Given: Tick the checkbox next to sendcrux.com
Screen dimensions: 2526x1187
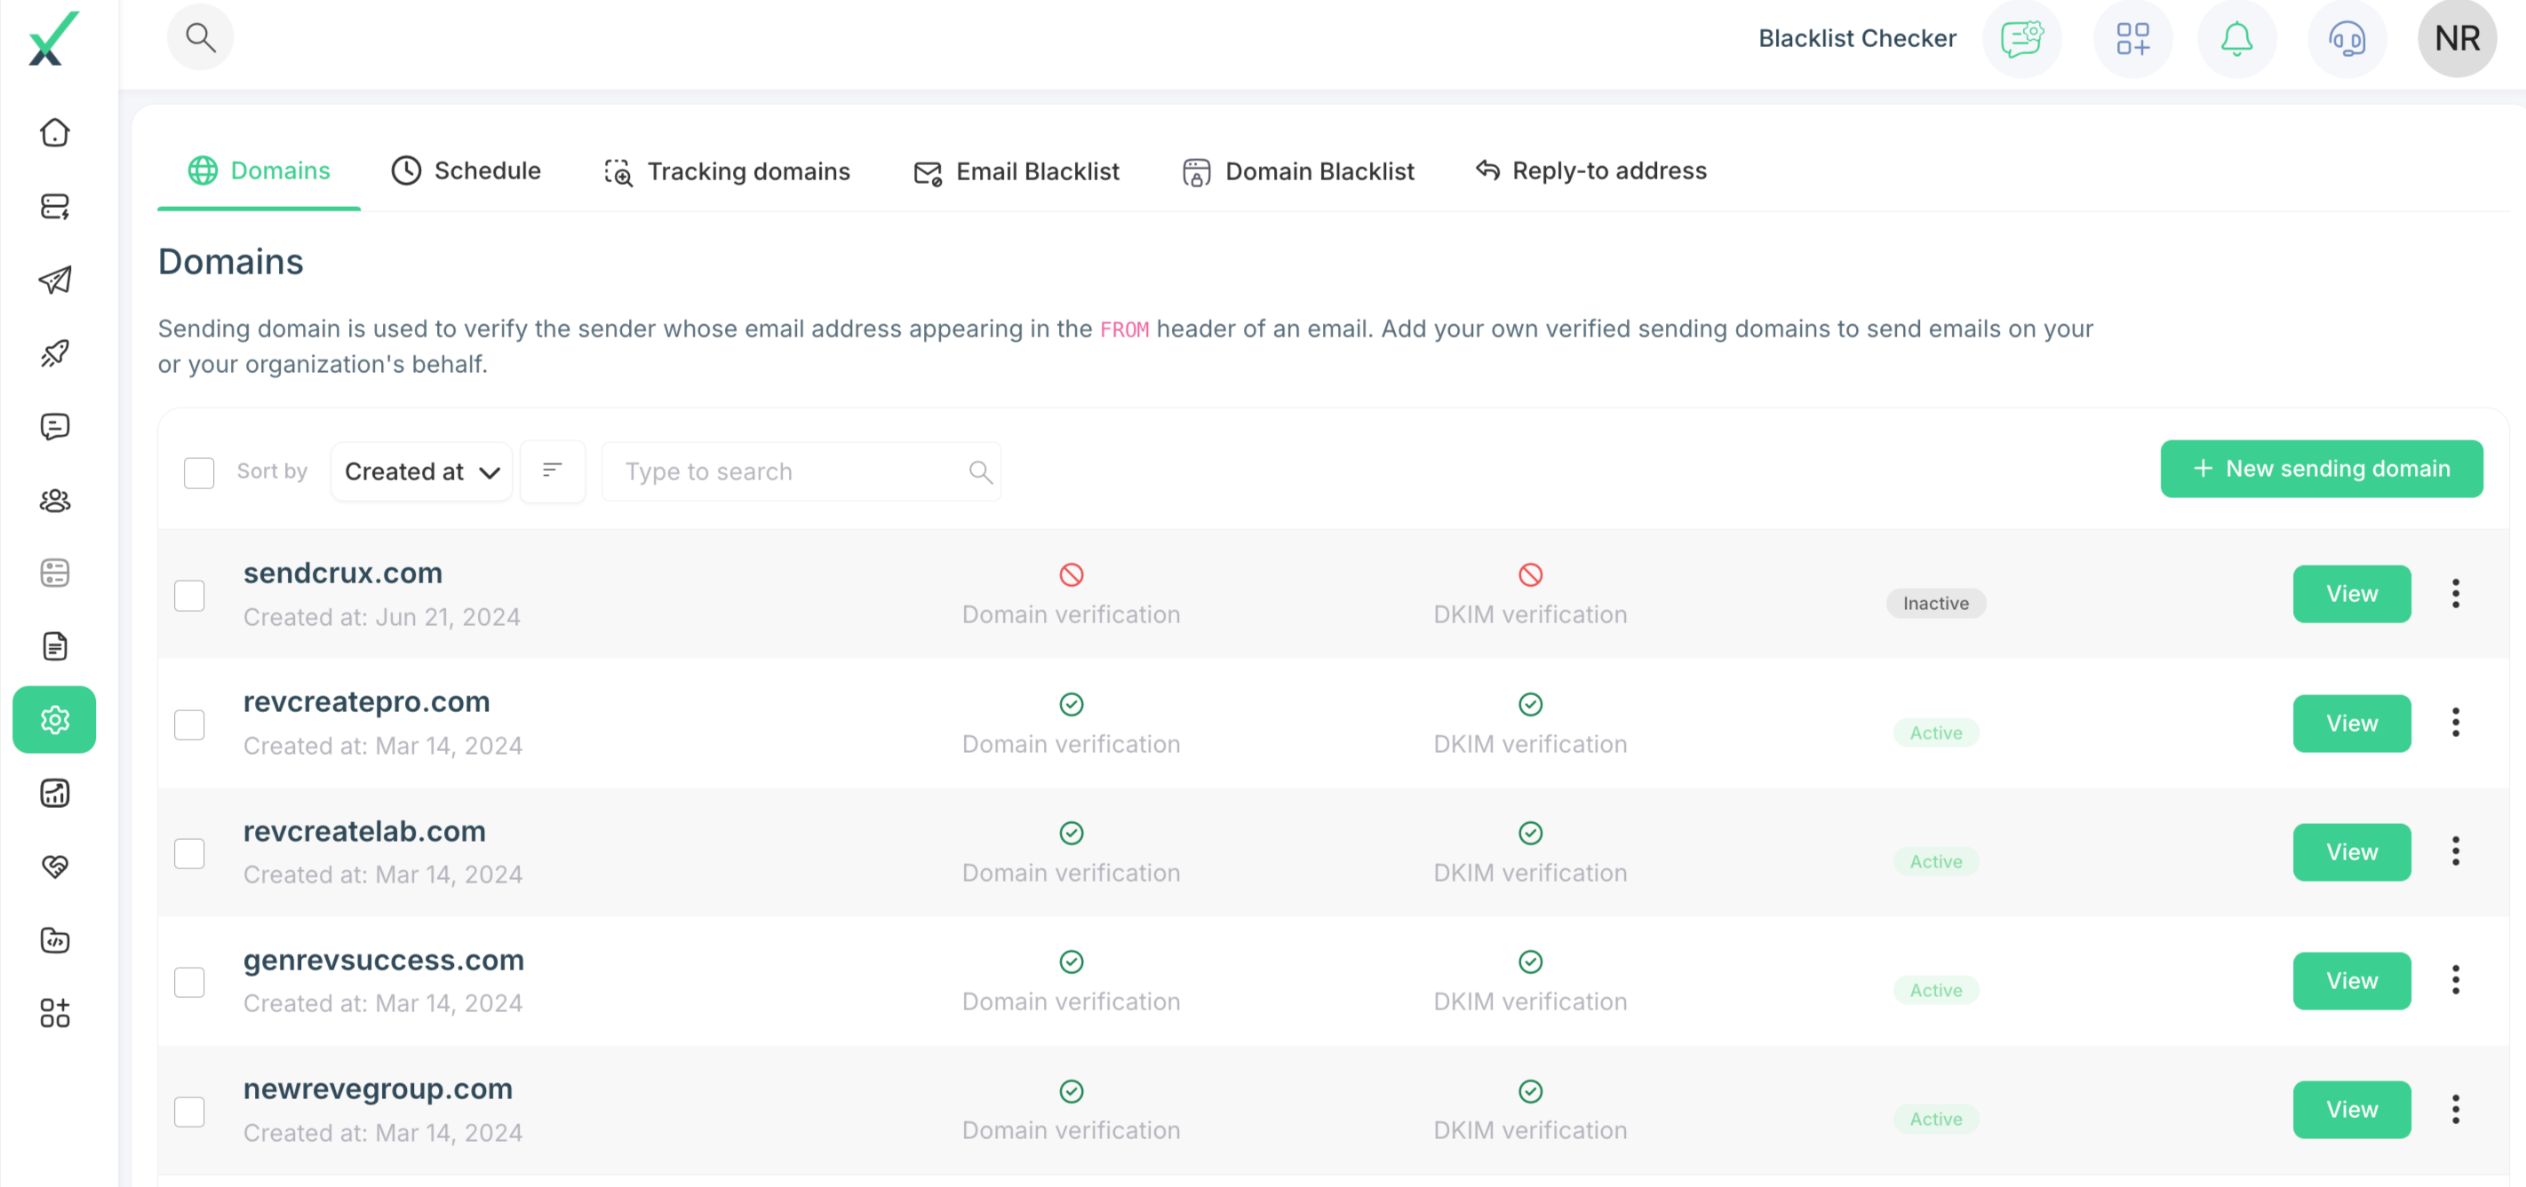Looking at the screenshot, I should pos(189,594).
